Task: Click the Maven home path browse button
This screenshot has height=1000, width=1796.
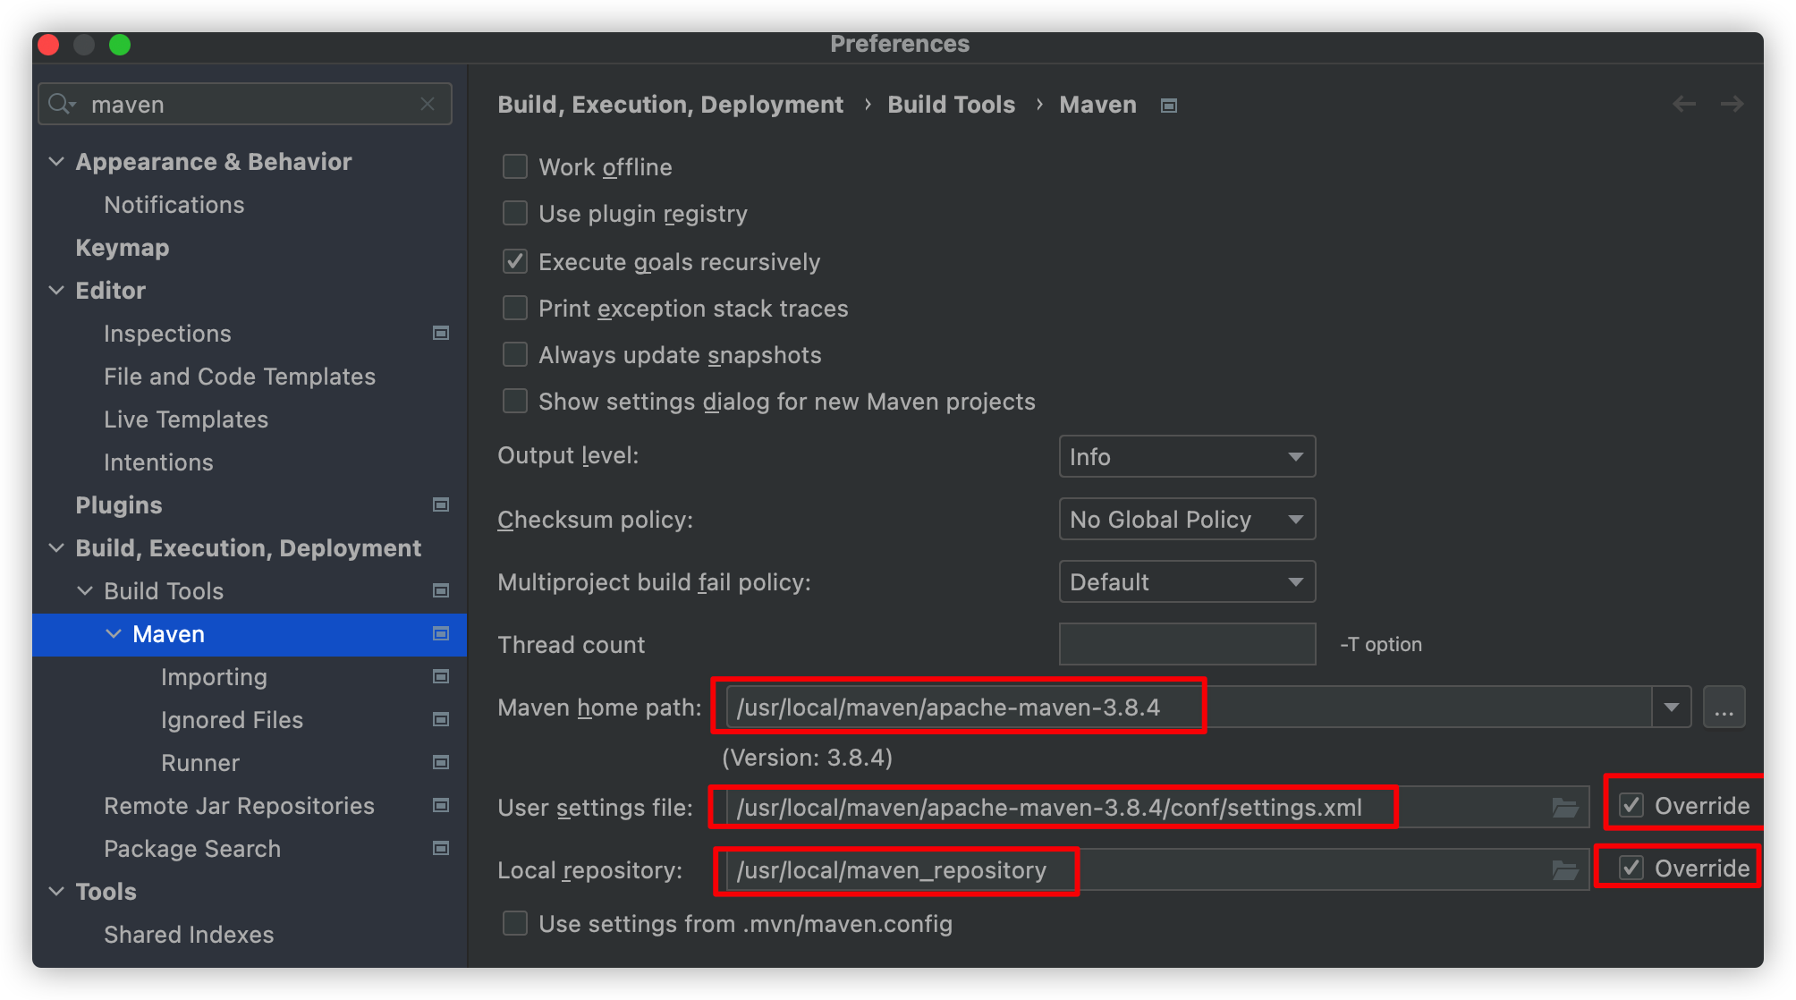Action: tap(1724, 708)
